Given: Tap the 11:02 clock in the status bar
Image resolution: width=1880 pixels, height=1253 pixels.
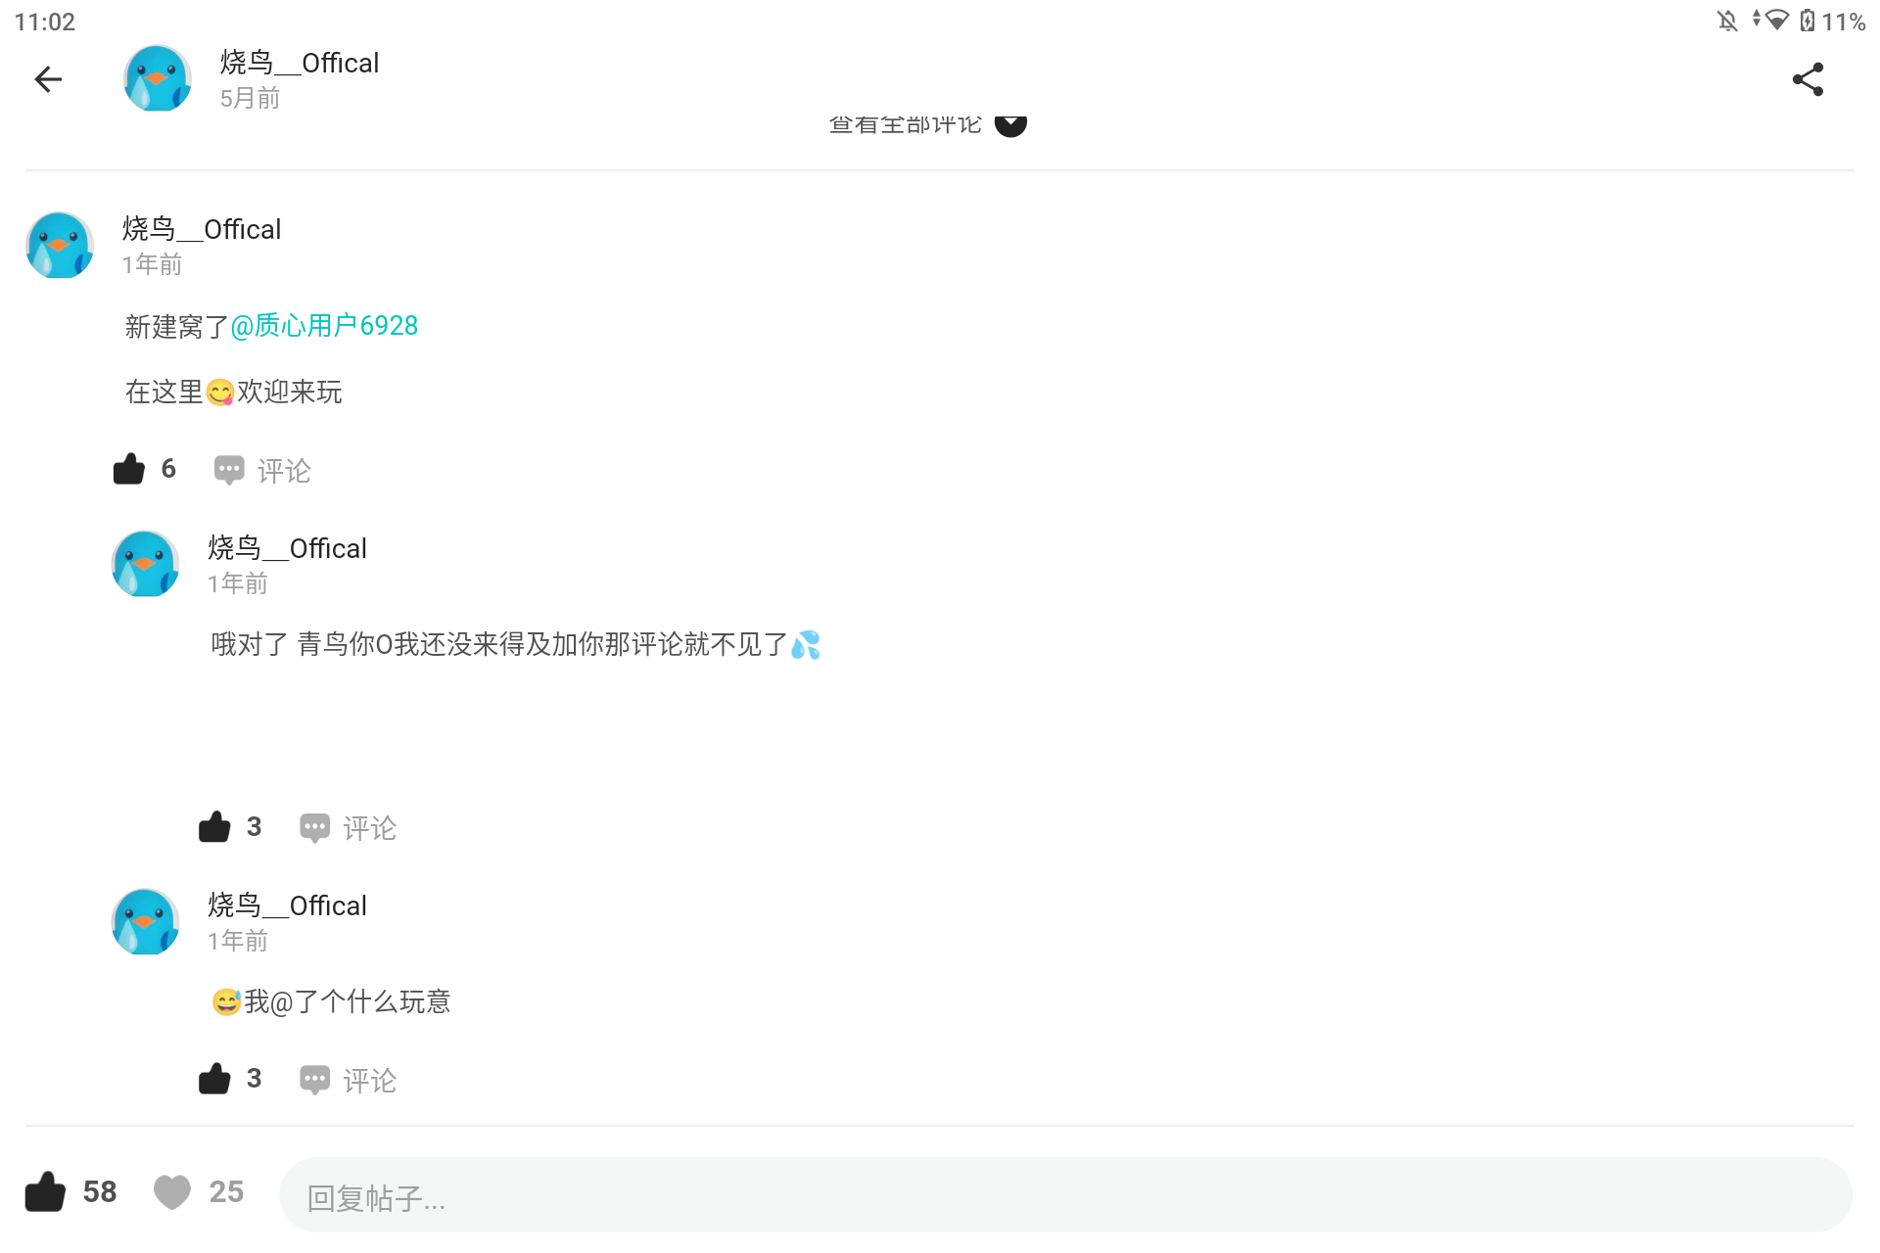Looking at the screenshot, I should (45, 22).
